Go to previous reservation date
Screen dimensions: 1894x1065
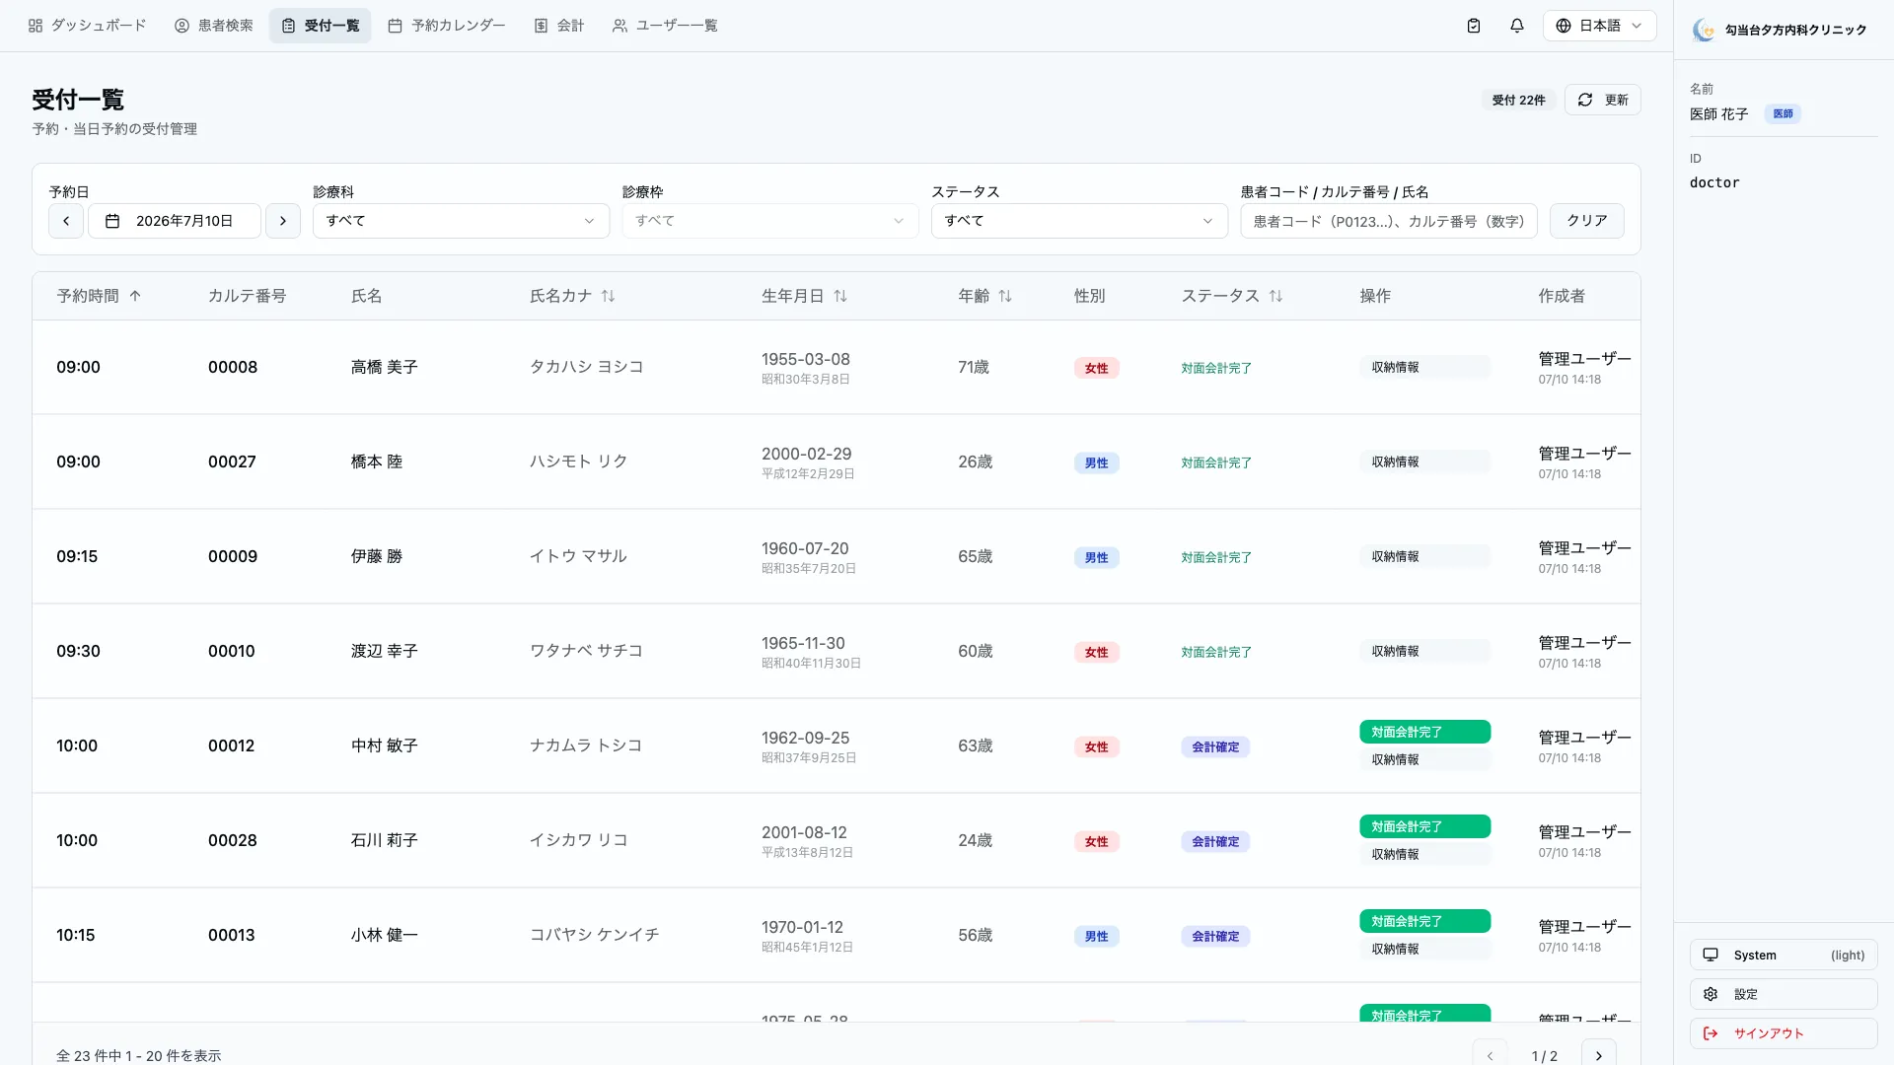[66, 221]
